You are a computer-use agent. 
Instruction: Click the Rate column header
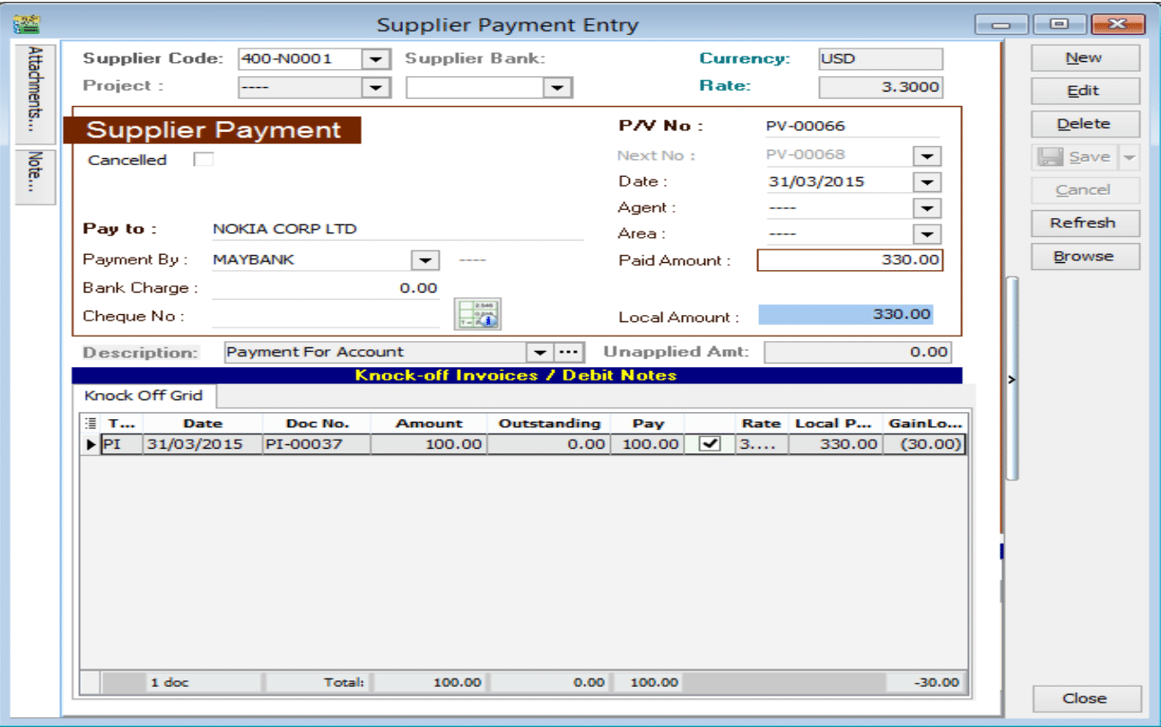[761, 424]
